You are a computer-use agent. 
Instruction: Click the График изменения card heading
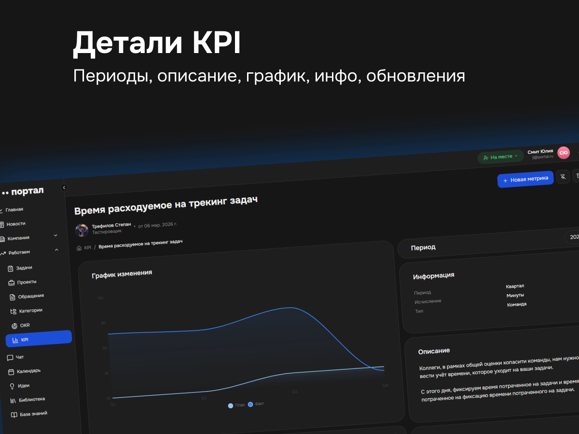click(x=122, y=273)
